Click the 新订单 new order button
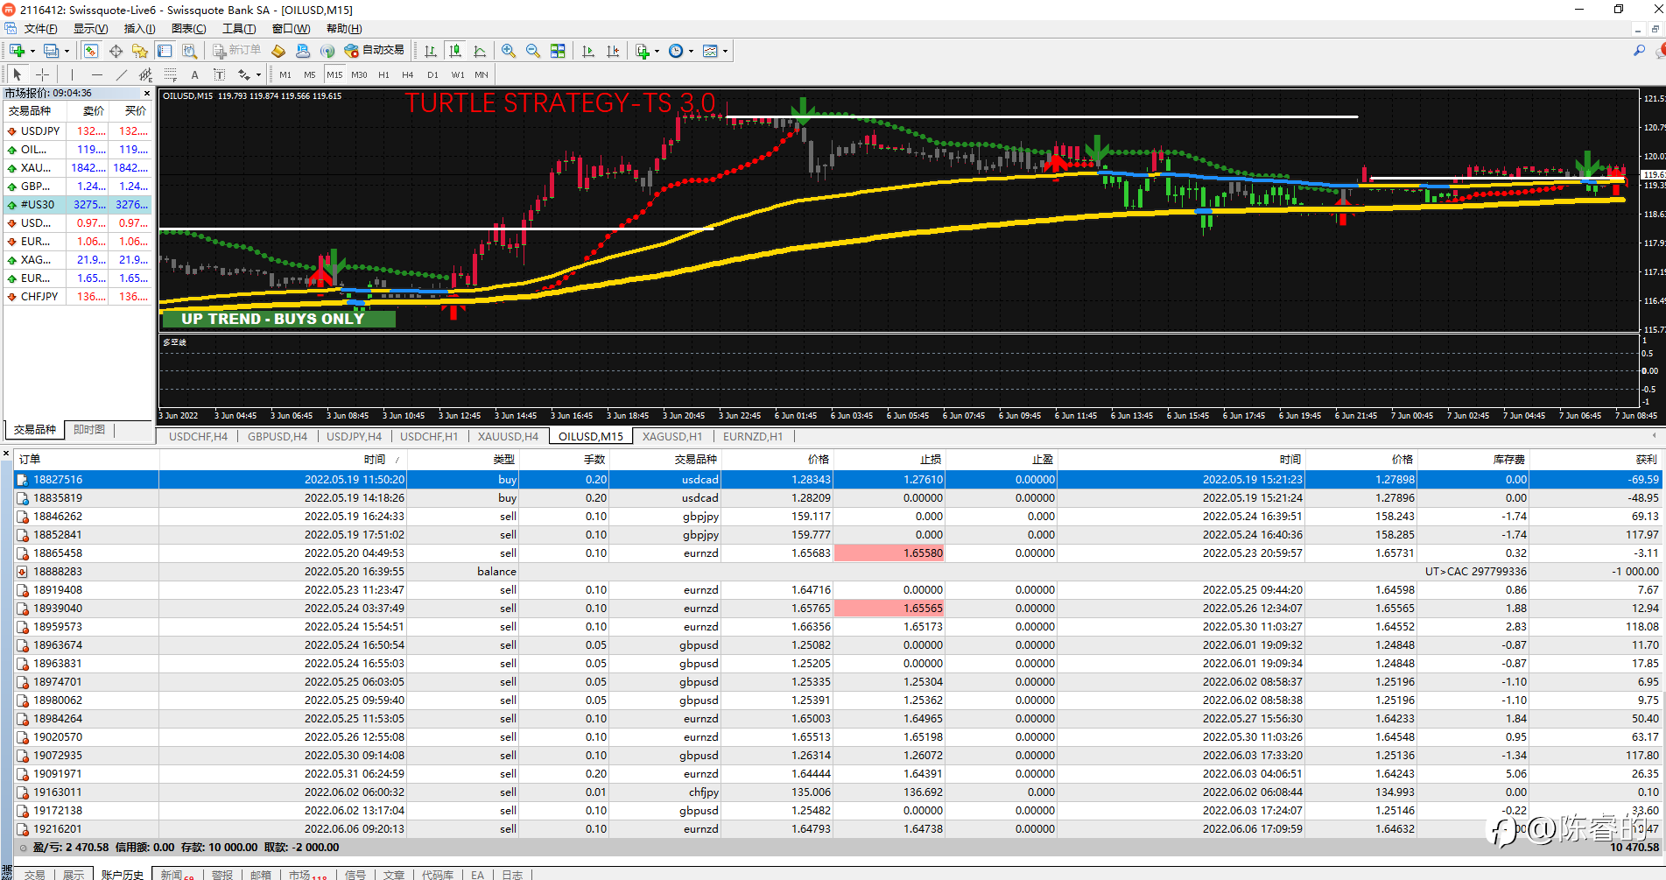Screen dimensions: 1666x880 (x=236, y=51)
